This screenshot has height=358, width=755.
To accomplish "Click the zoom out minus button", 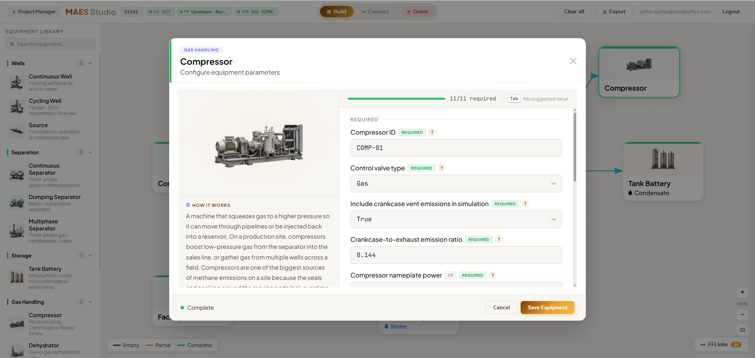I will coord(742,314).
